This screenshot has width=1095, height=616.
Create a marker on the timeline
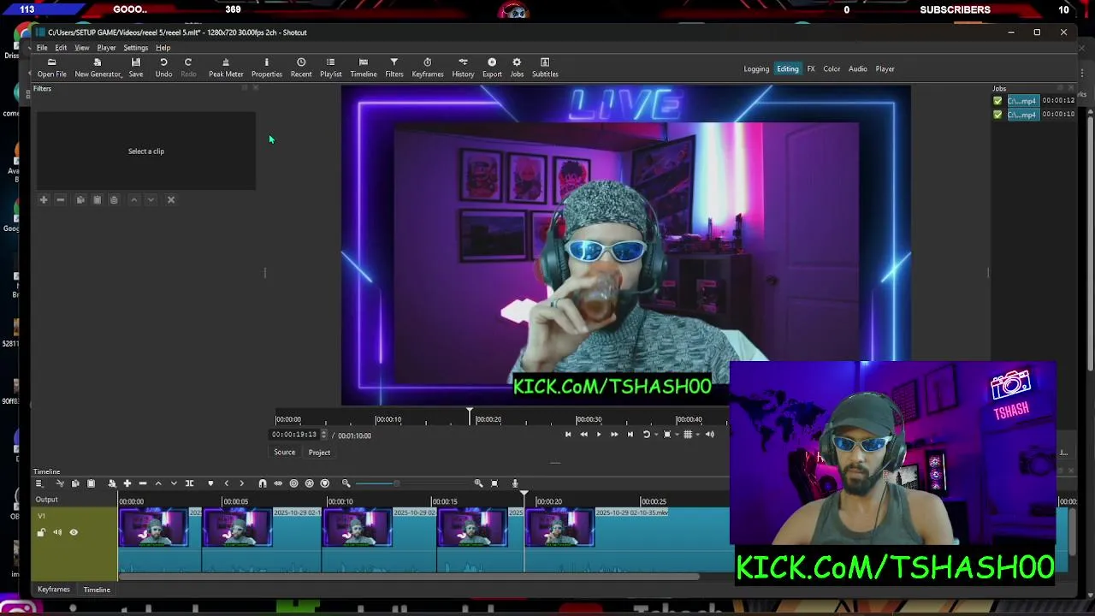pyautogui.click(x=210, y=483)
